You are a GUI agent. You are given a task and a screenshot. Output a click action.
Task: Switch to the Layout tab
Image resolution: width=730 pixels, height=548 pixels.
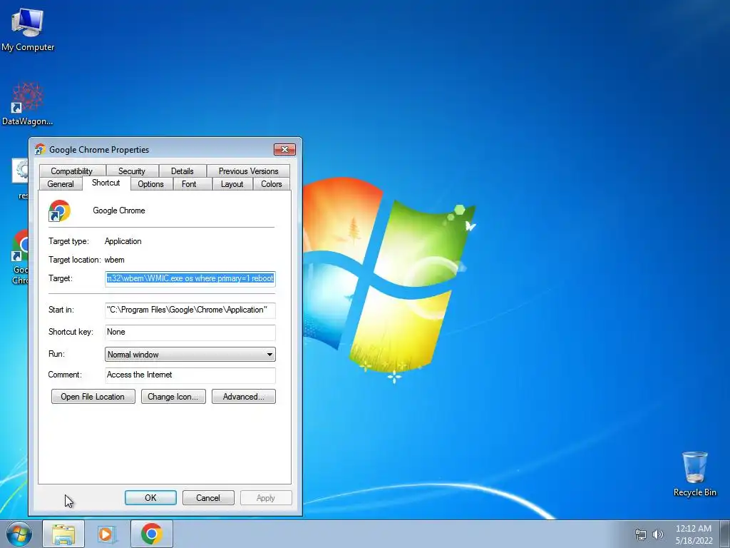232,184
